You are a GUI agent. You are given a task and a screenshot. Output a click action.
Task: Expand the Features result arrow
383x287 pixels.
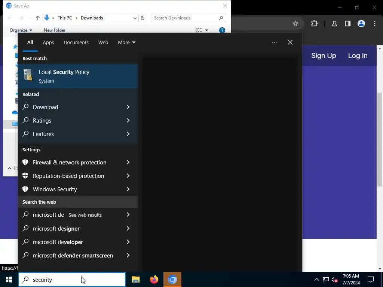point(128,134)
